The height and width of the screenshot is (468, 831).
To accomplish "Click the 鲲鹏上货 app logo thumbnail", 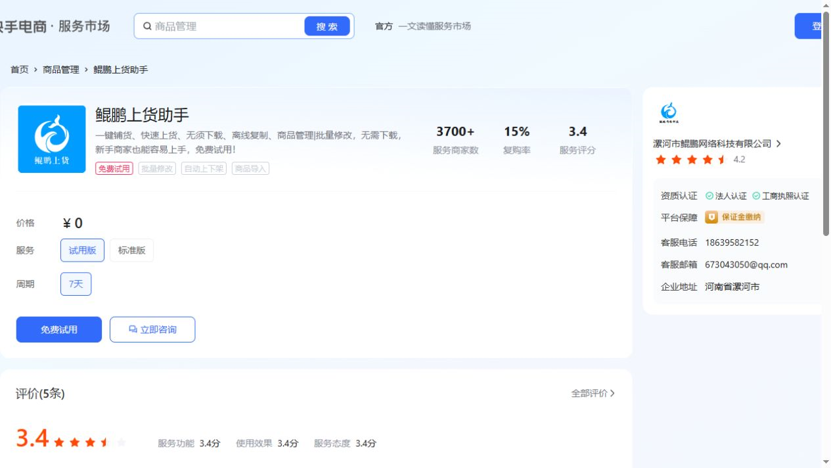I will pyautogui.click(x=52, y=139).
